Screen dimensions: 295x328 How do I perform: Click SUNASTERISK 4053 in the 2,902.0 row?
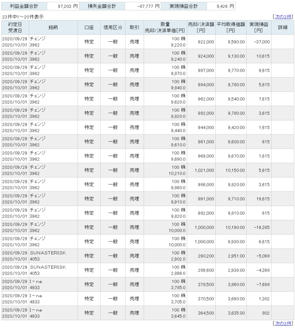pos(53,256)
